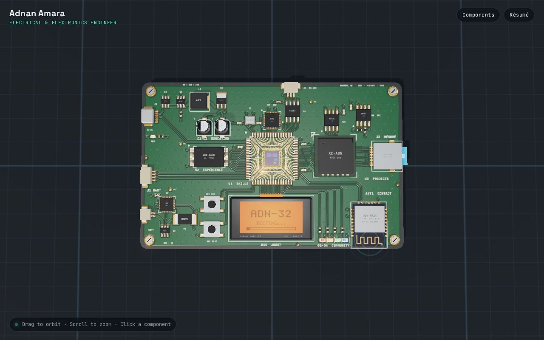This screenshot has height=340, width=544.
Task: Click the top-left mounting screw
Action: pyautogui.click(x=151, y=91)
